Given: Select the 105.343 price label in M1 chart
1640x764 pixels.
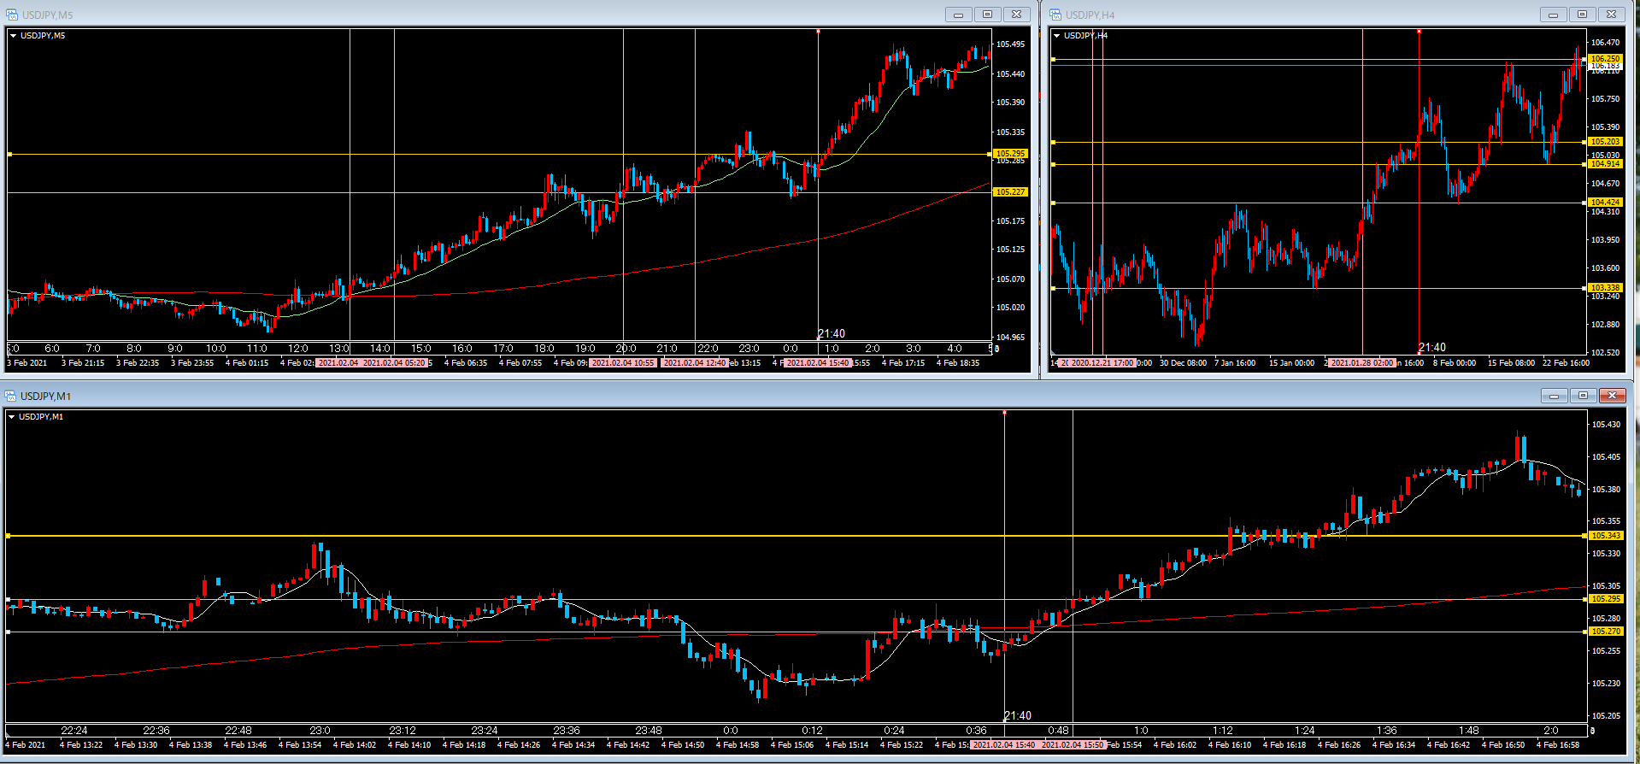Looking at the screenshot, I should coord(1605,536).
